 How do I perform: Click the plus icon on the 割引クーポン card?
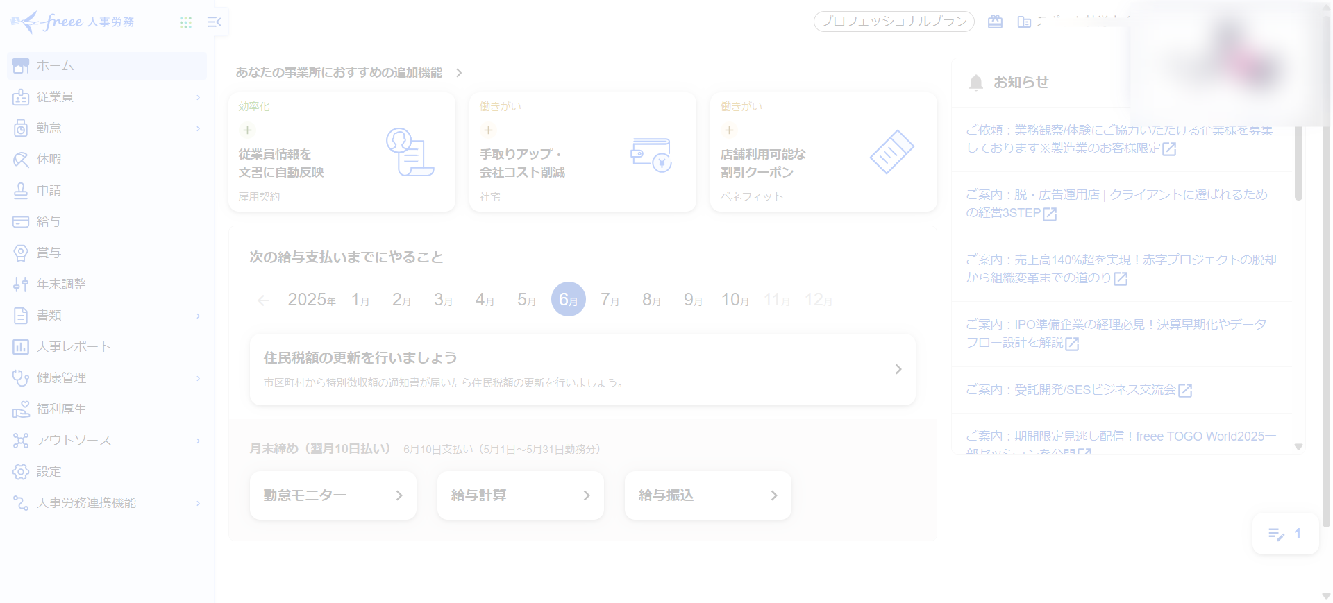point(729,130)
